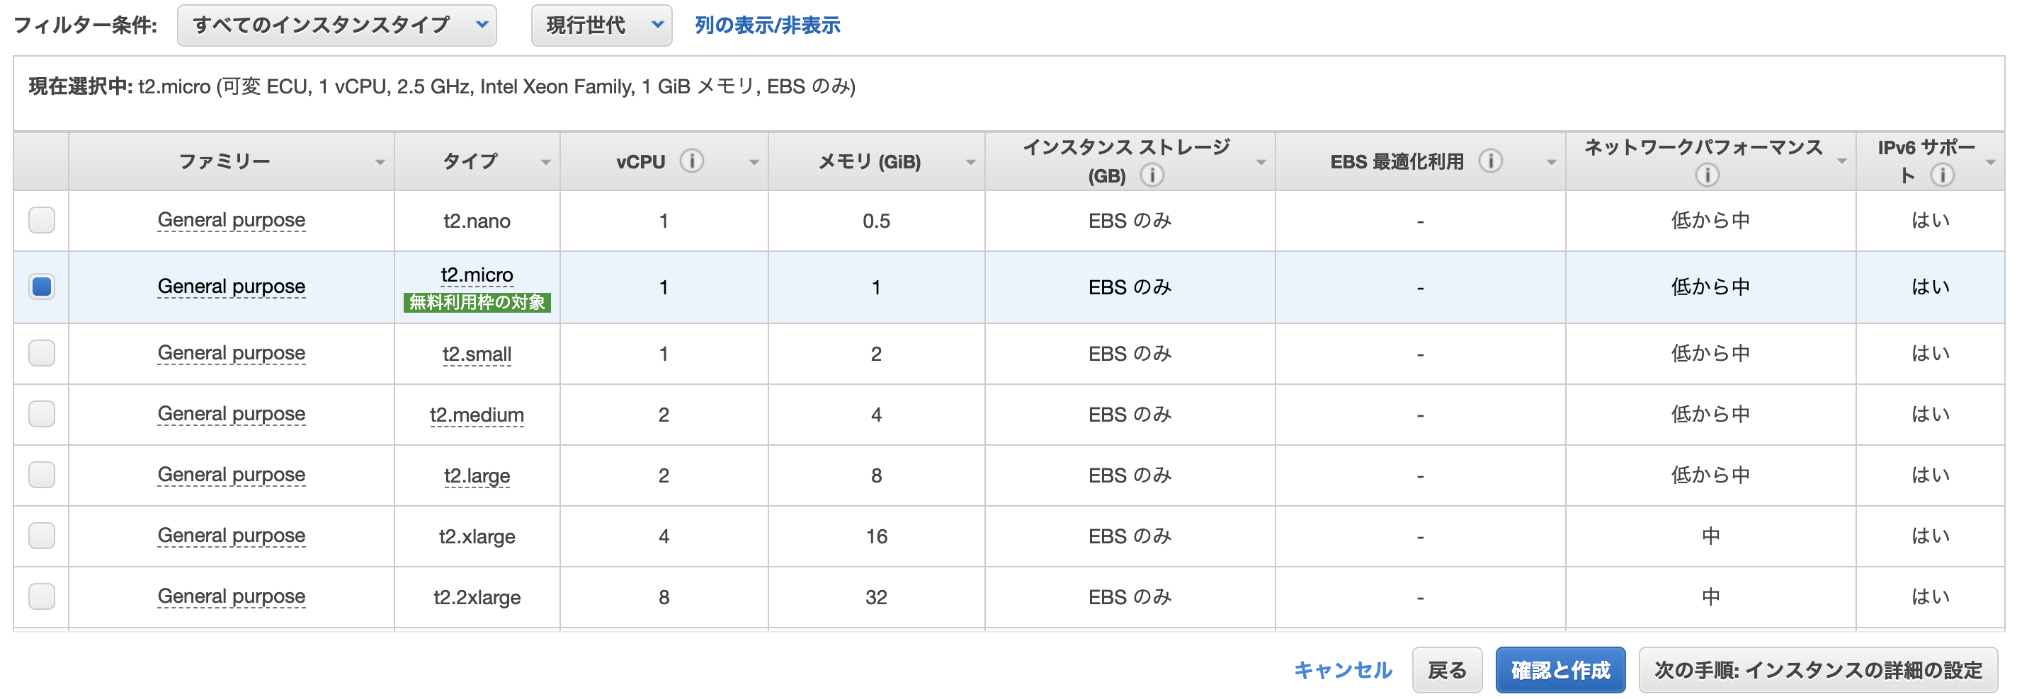Click the network performance info icon
Image resolution: width=2017 pixels, height=699 pixels.
[1707, 175]
